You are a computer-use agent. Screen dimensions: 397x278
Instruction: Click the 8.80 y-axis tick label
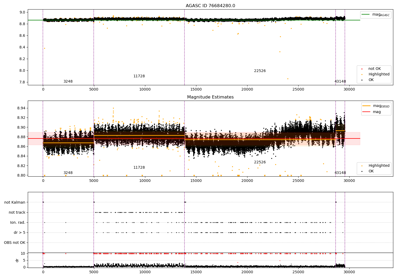click(x=21, y=176)
